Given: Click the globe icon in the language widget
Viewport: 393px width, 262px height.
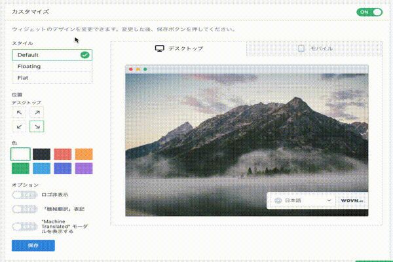Looking at the screenshot, I should (x=278, y=200).
